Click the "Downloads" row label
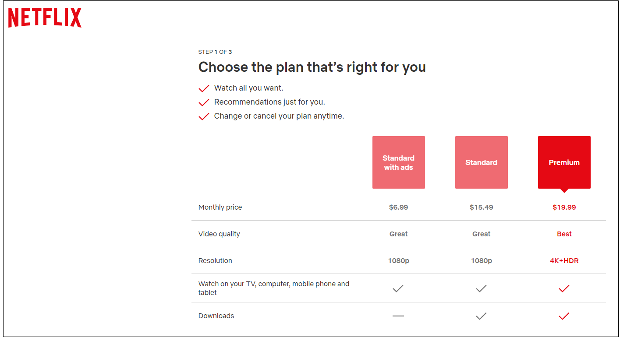 click(x=216, y=316)
